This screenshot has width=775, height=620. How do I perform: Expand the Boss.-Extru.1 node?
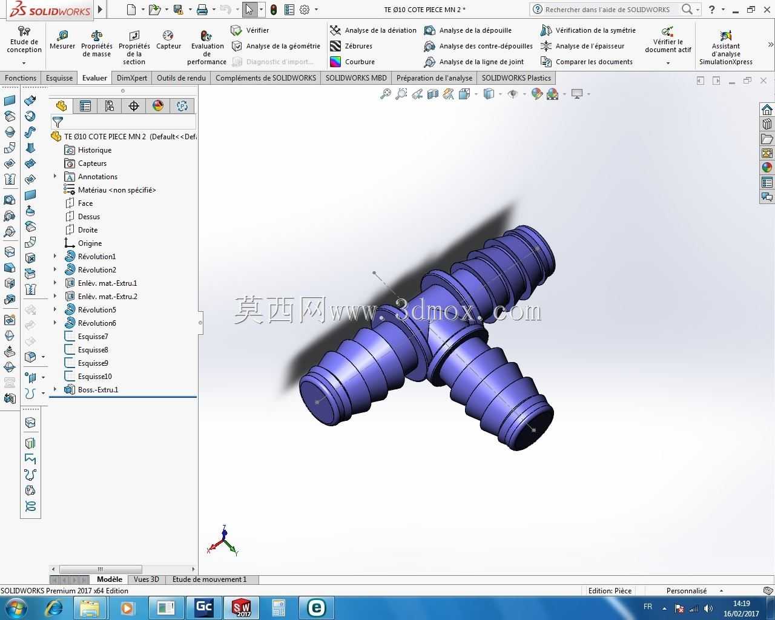coord(55,390)
